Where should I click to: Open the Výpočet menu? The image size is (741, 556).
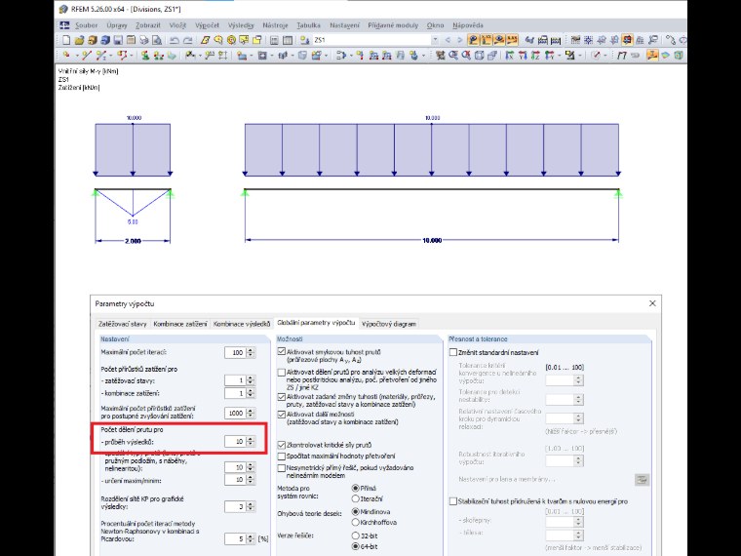[207, 25]
